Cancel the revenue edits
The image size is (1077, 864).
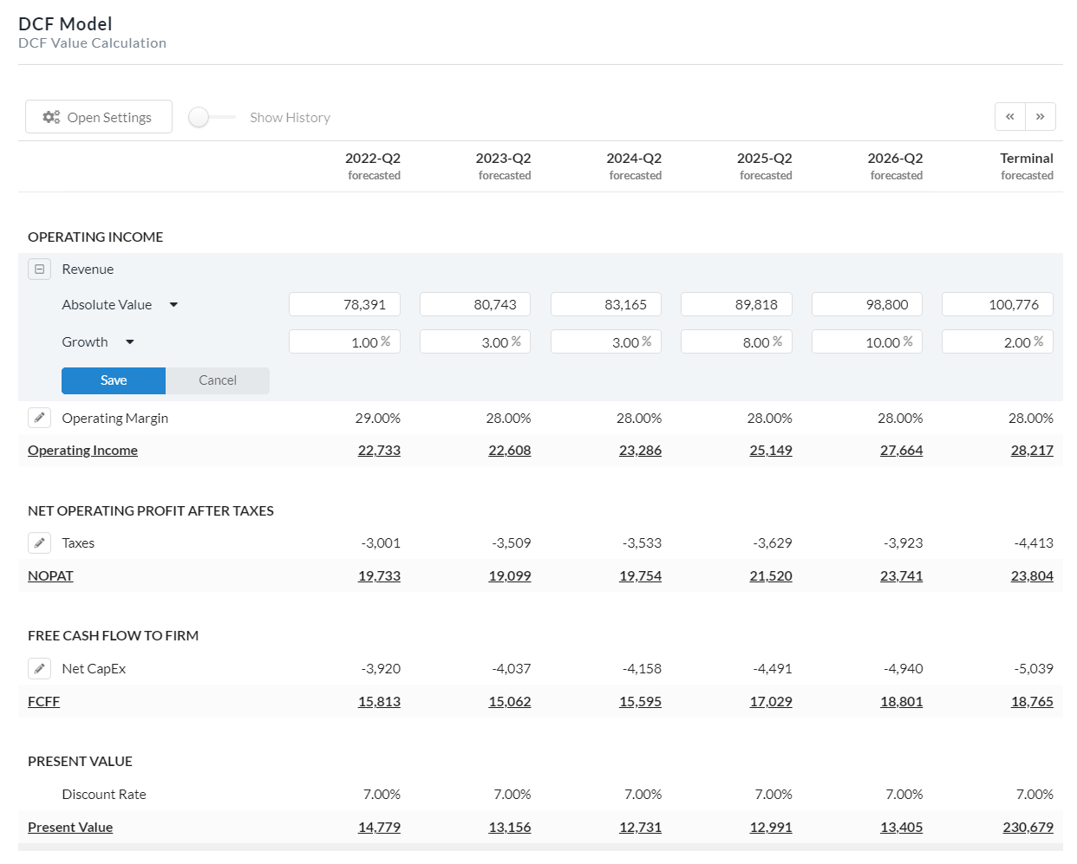tap(218, 380)
